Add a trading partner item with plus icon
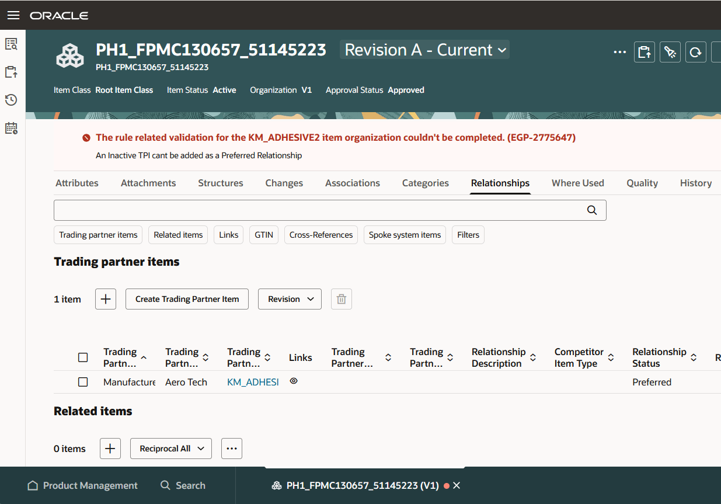The height and width of the screenshot is (504, 721). point(106,299)
